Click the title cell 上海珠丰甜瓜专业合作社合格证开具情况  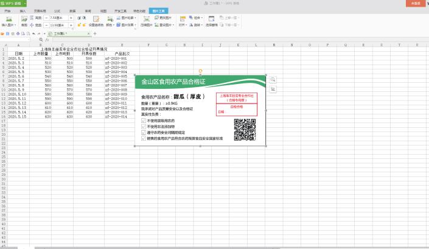[x=74, y=49]
